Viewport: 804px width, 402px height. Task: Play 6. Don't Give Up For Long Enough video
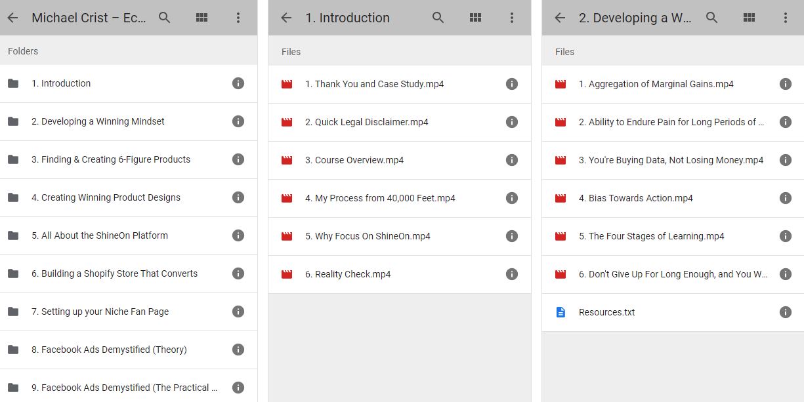click(x=673, y=274)
